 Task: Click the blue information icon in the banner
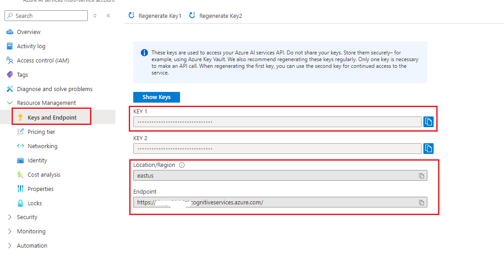[x=144, y=53]
